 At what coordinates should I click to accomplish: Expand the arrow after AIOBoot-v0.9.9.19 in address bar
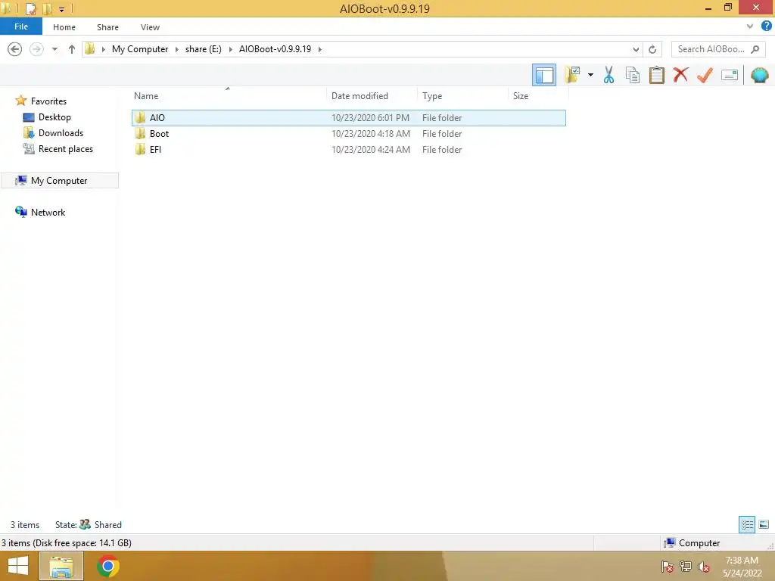(320, 49)
